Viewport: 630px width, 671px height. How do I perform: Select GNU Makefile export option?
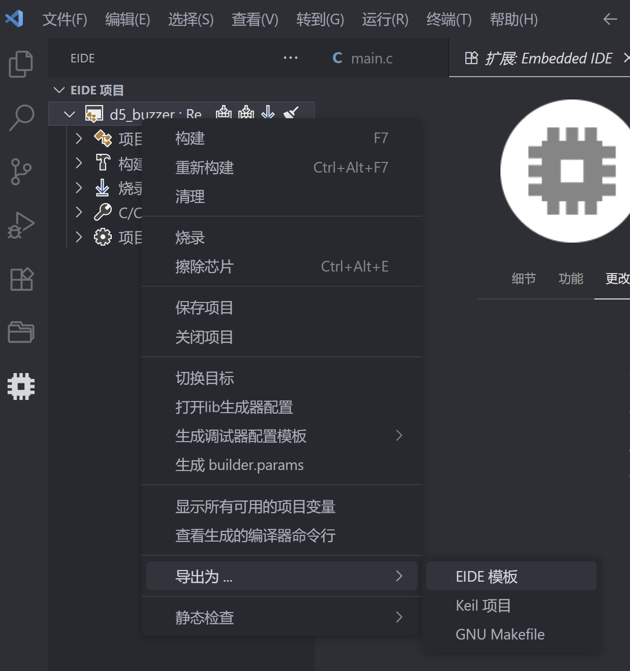500,634
